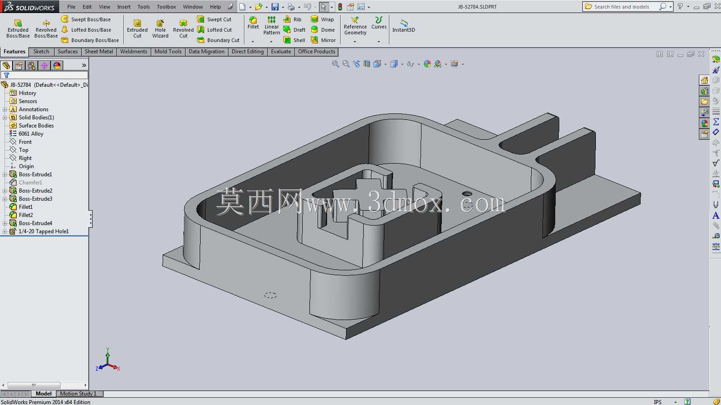Open the File menu
Viewport: 721px width, 405px height.
coord(71,7)
